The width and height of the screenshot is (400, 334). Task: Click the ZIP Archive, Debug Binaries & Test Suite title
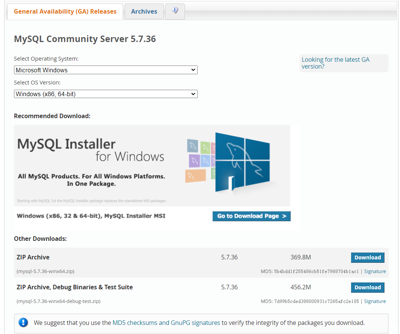coord(75,287)
